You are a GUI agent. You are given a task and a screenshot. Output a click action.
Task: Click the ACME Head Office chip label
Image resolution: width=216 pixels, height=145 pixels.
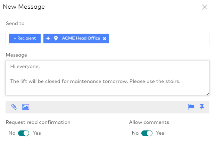point(81,39)
